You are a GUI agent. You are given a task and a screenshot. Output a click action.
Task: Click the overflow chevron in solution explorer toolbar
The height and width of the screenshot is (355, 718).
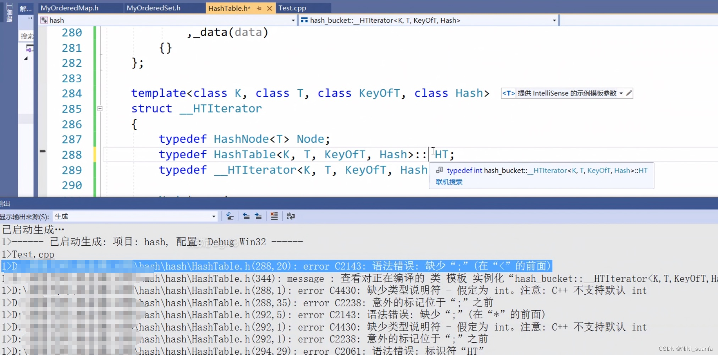[30, 18]
